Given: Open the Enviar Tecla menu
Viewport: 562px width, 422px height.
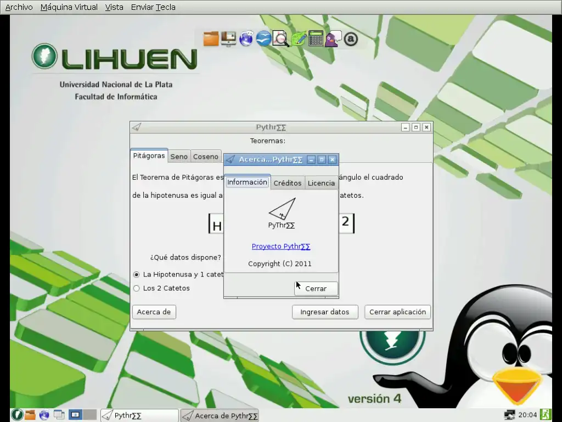Looking at the screenshot, I should (x=153, y=7).
